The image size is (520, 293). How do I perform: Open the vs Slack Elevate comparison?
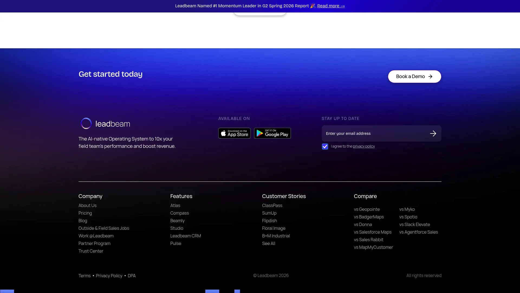[x=415, y=225]
